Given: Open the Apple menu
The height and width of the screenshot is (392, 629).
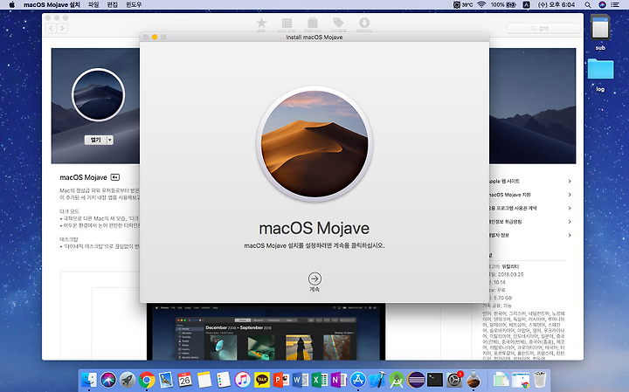Looking at the screenshot, I should [11, 5].
